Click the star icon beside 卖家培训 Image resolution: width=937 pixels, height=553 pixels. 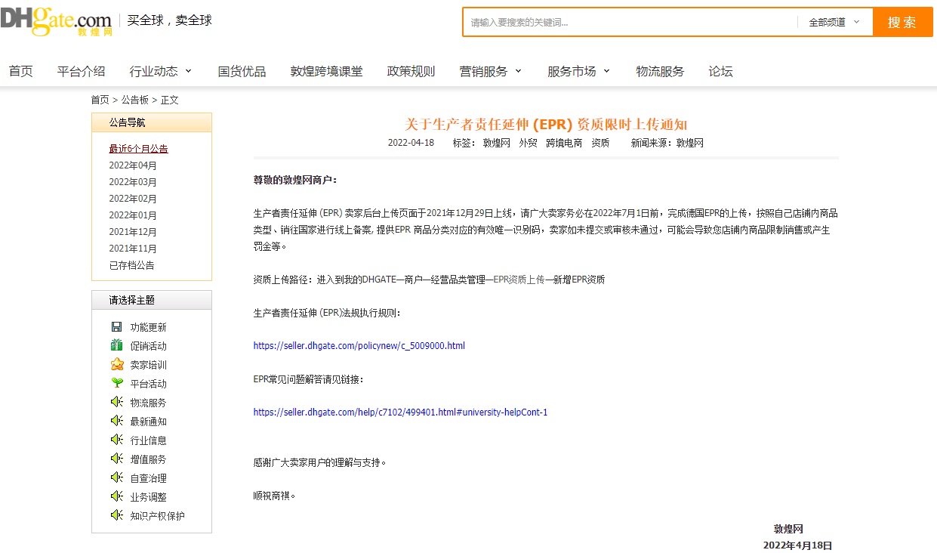pos(116,365)
